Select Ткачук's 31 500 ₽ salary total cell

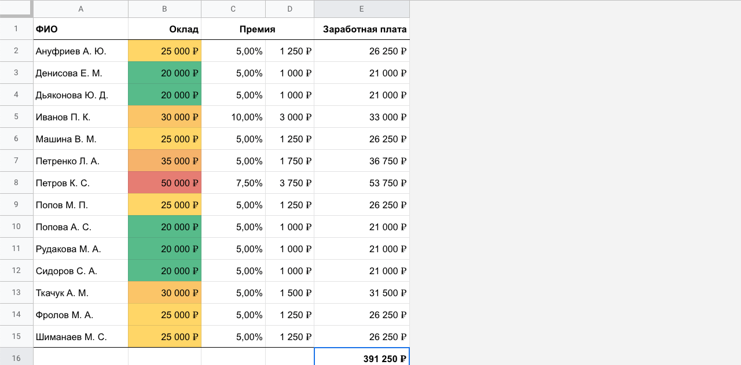pos(362,293)
